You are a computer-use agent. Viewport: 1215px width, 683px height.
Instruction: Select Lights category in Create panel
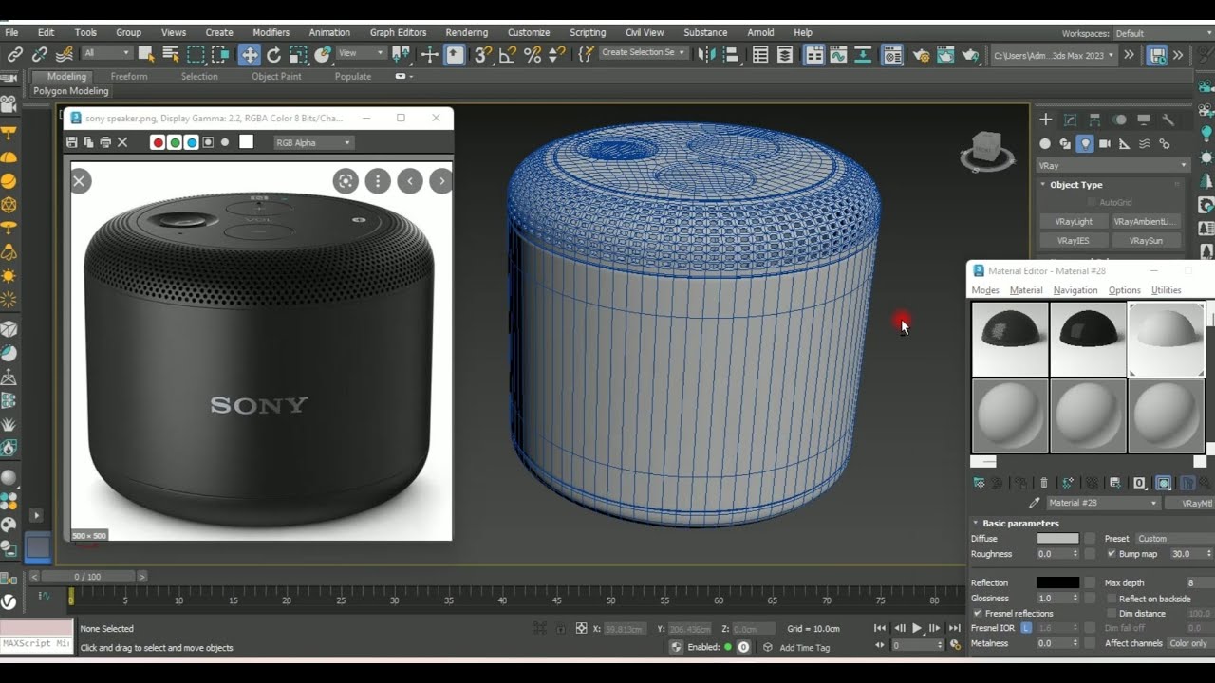1085,144
